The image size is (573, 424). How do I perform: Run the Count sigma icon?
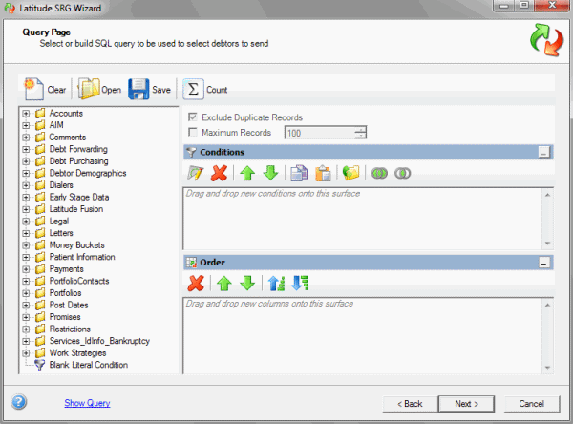click(x=193, y=89)
